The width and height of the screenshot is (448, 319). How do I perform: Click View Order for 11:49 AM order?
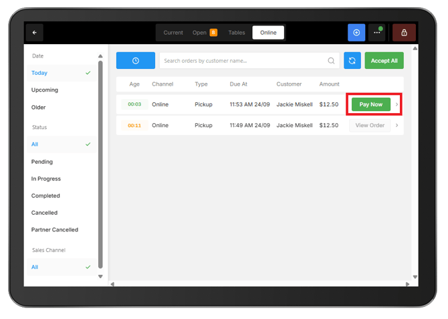pos(370,125)
